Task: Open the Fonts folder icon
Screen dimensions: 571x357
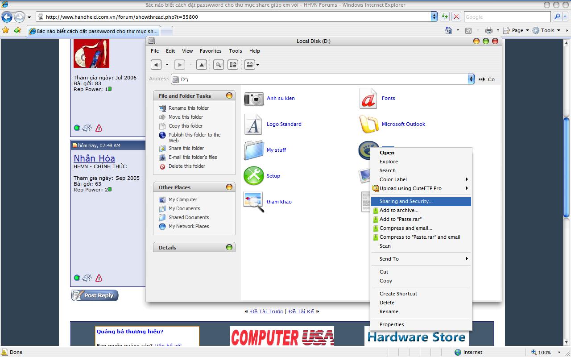Action: (x=368, y=99)
